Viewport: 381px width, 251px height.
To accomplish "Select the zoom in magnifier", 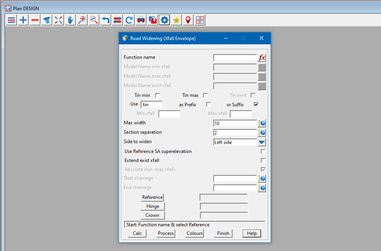I will point(82,20).
